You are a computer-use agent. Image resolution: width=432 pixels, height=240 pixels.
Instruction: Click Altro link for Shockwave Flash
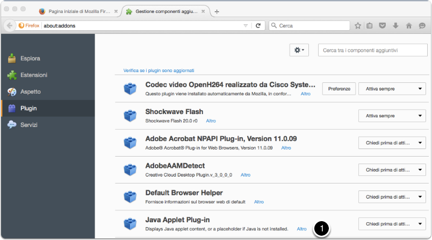coord(211,121)
